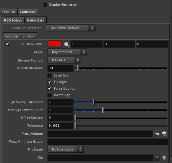
Task: Open the File Mode No Operation dropdown
Action: 65,149
